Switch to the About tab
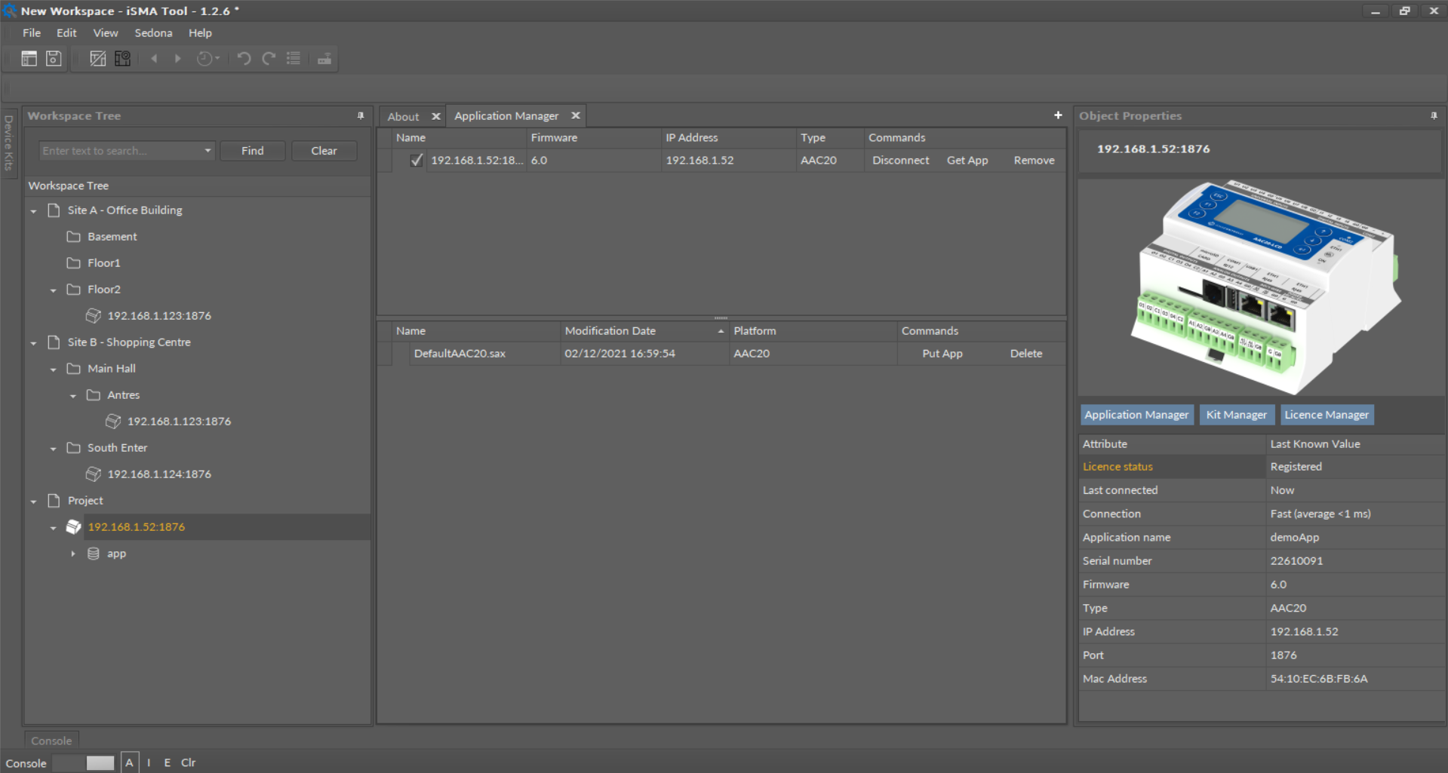This screenshot has width=1448, height=773. pos(403,116)
